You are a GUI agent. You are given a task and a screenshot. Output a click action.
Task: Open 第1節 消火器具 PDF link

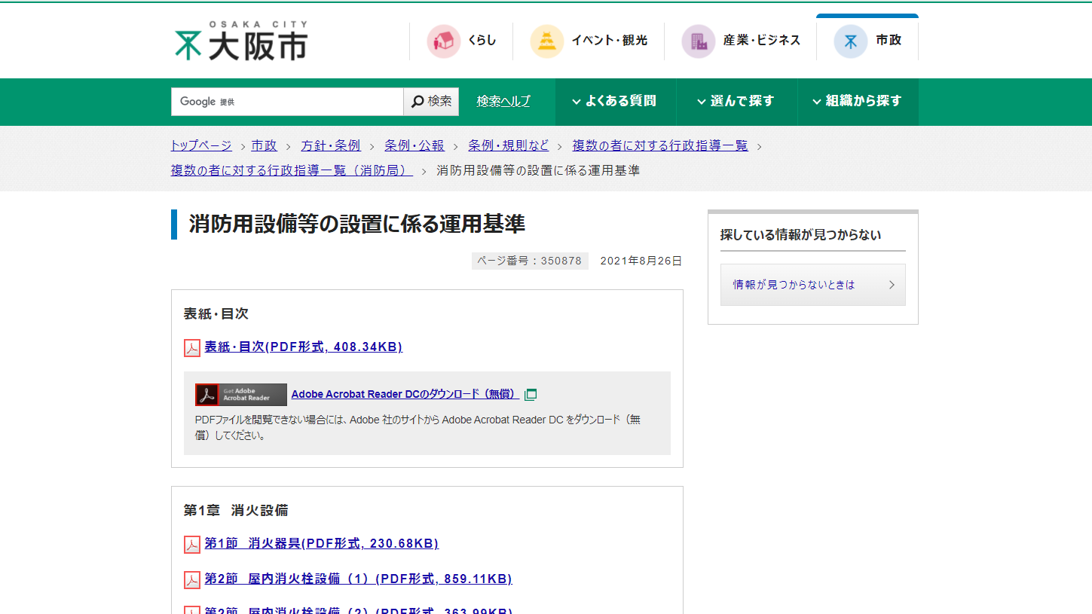pyautogui.click(x=322, y=543)
